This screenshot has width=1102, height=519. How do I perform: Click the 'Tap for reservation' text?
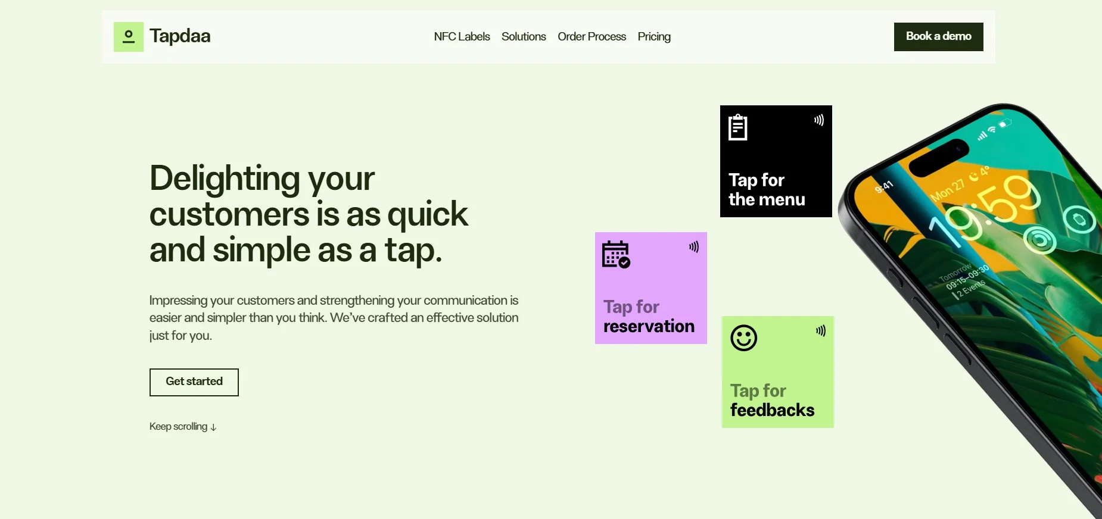click(649, 317)
